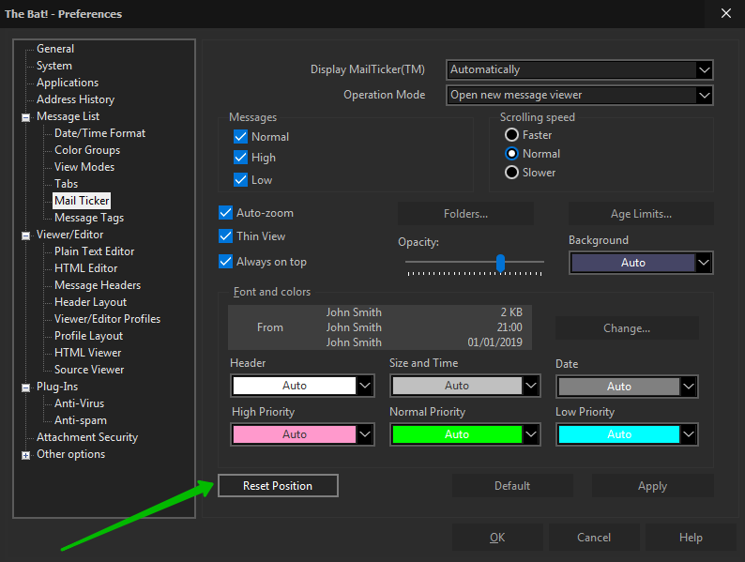Select System in the tree
The width and height of the screenshot is (745, 562).
pyautogui.click(x=54, y=66)
